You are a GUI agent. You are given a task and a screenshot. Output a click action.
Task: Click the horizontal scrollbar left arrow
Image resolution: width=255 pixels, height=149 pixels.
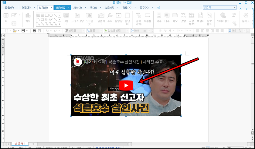tap(130, 144)
